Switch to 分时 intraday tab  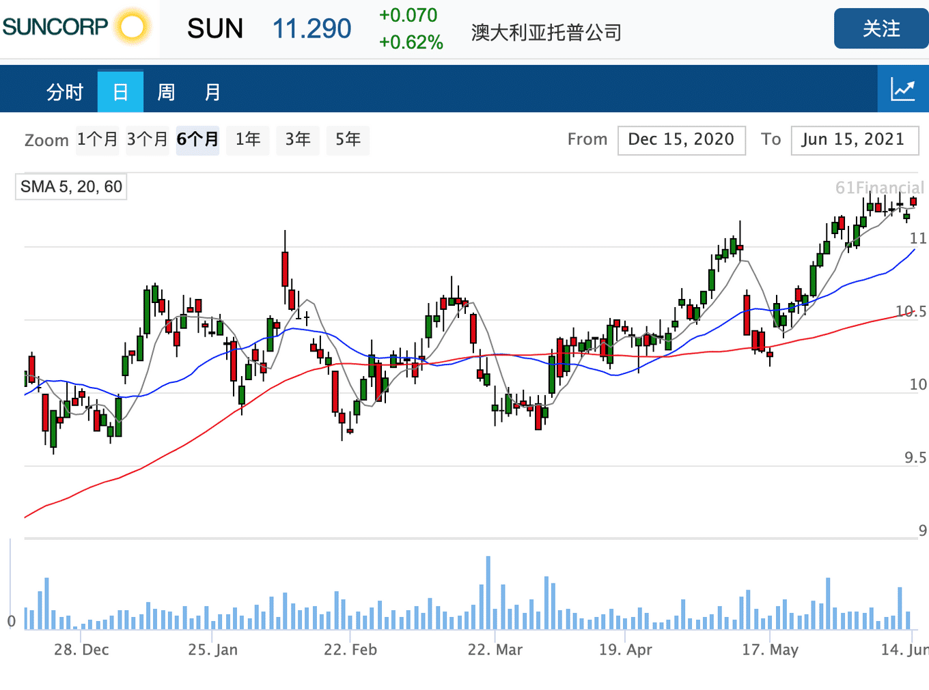pos(65,92)
